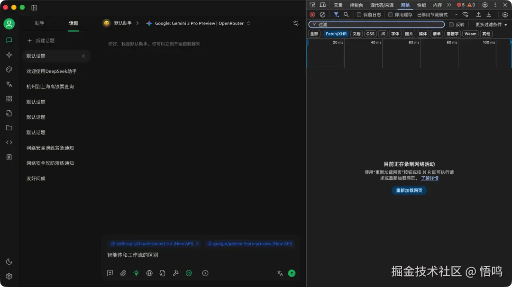
Task: Open the MCP tools hammer icon
Action: pyautogui.click(x=176, y=273)
